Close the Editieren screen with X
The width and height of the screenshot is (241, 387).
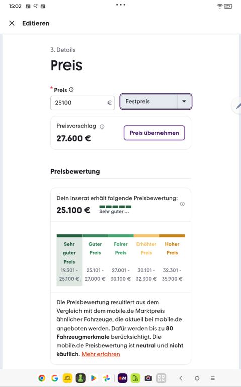[x=12, y=23]
